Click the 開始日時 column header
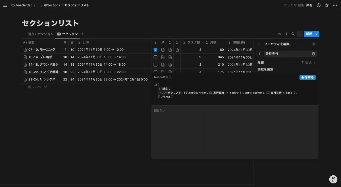341x187 pixels. [x=240, y=42]
